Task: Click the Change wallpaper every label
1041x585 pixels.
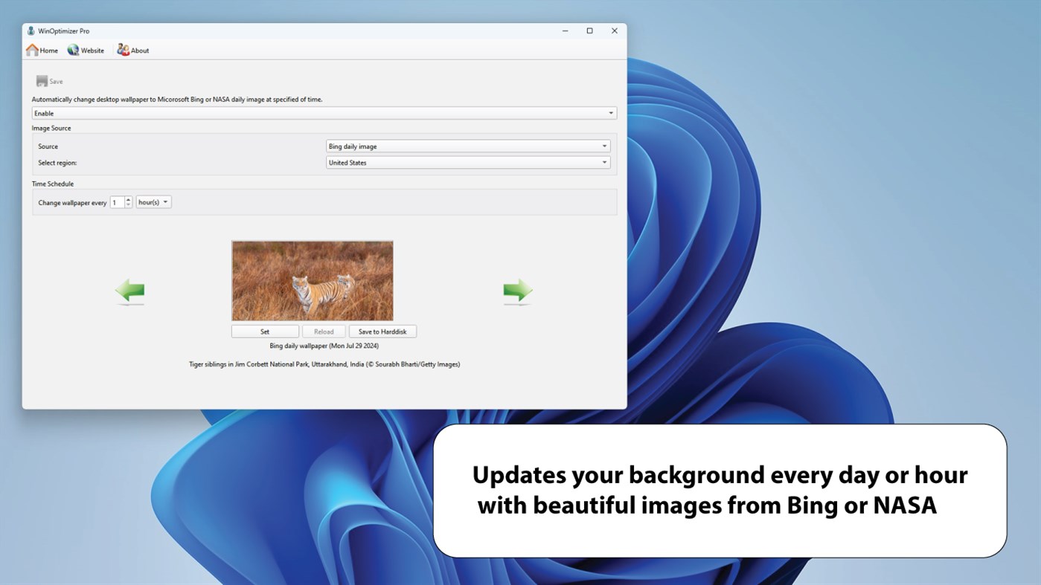Action: [72, 203]
